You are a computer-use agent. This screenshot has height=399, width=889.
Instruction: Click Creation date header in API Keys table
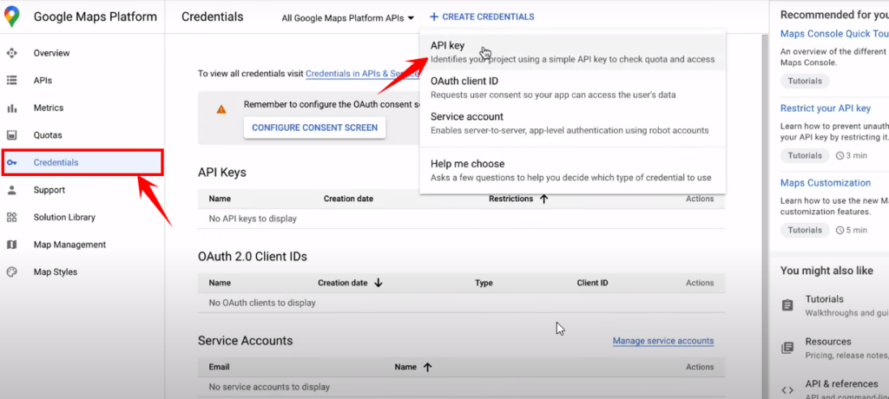pyautogui.click(x=348, y=199)
